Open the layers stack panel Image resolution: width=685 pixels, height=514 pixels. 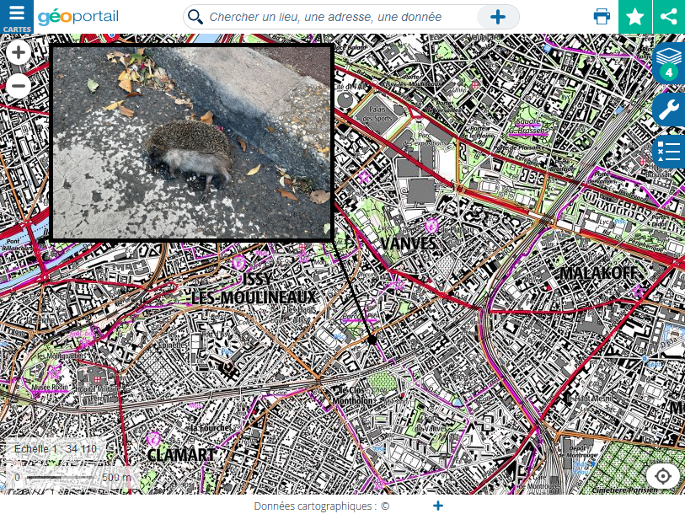[669, 62]
